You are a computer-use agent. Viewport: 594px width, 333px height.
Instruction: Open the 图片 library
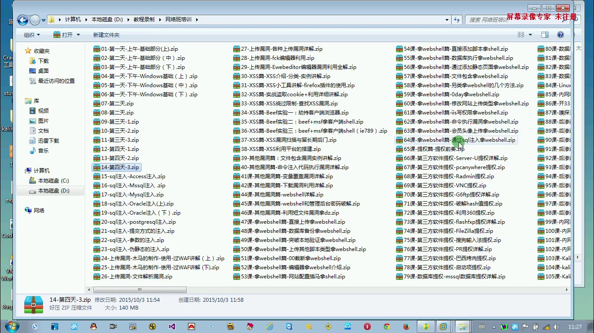click(43, 121)
